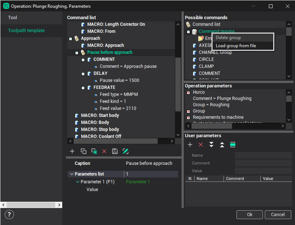Click the save floppy disk icon
Image resolution: width=295 pixels, height=225 pixels.
[115, 151]
